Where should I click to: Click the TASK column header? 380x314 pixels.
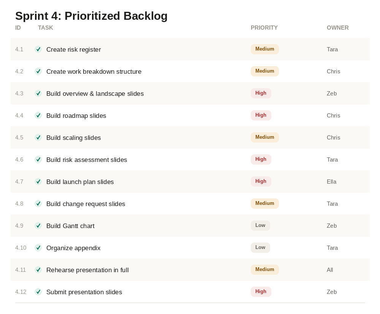pos(45,28)
